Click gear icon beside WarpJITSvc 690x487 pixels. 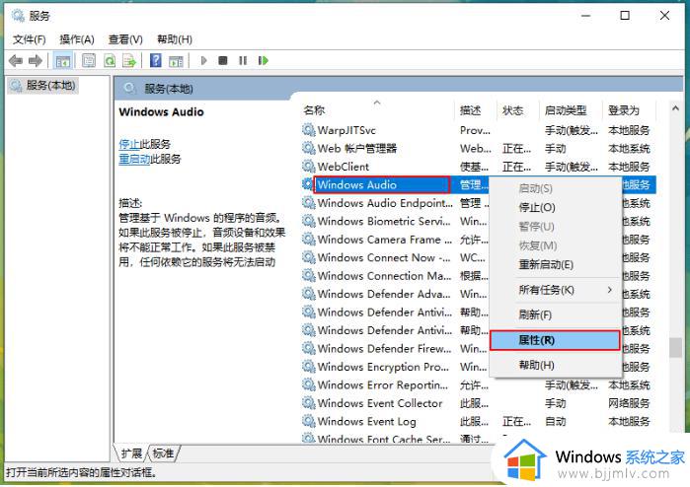pyautogui.click(x=308, y=130)
